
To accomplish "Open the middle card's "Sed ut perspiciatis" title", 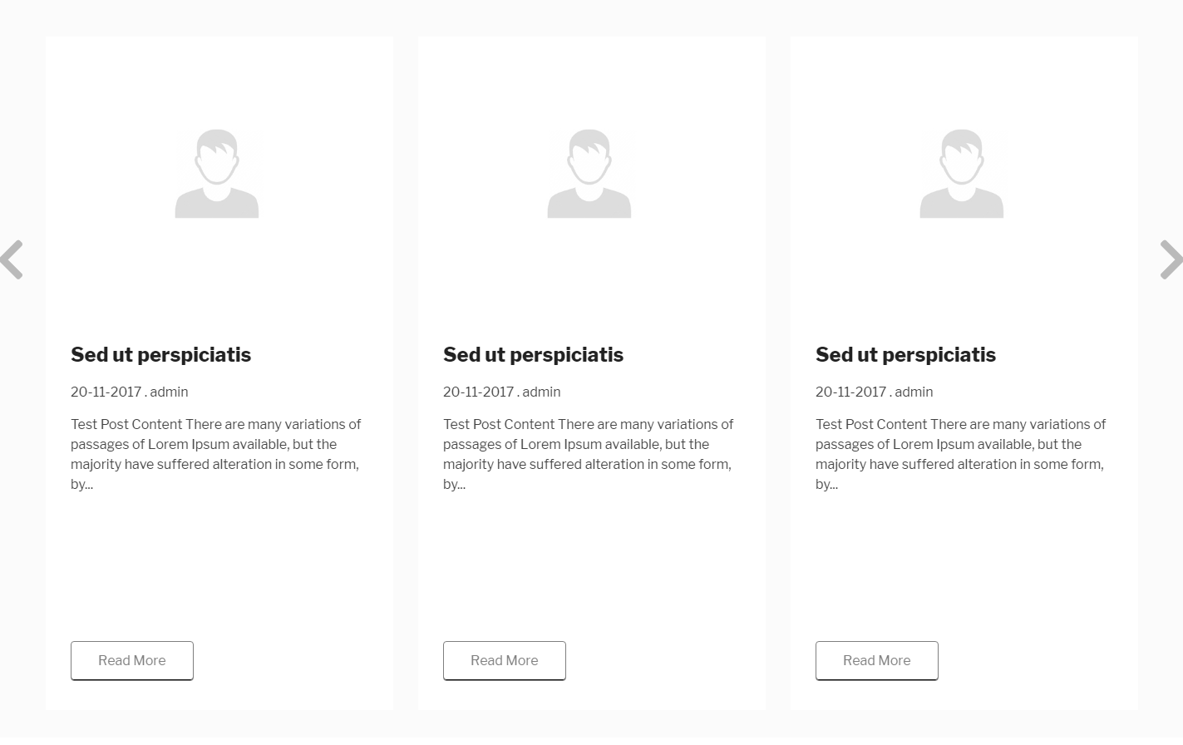I will click(533, 355).
